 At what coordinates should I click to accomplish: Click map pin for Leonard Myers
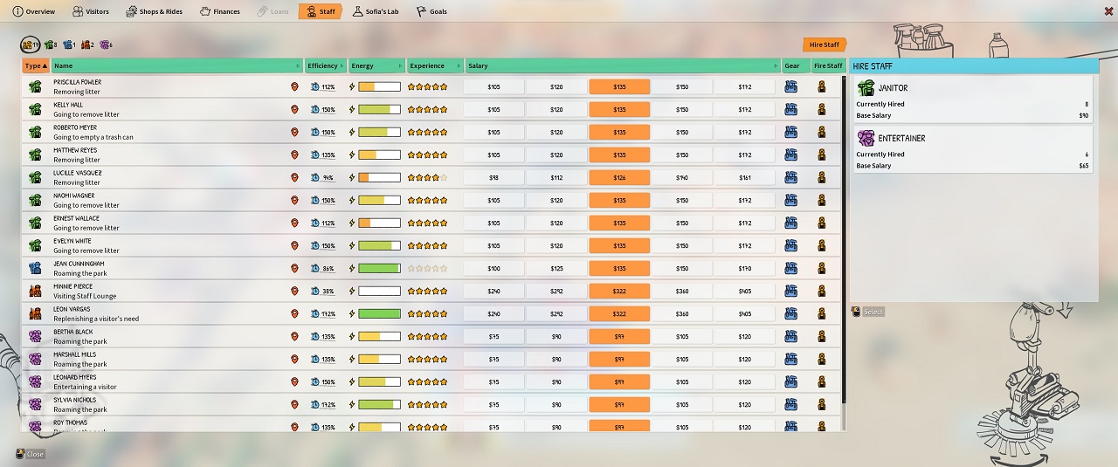pyautogui.click(x=294, y=381)
